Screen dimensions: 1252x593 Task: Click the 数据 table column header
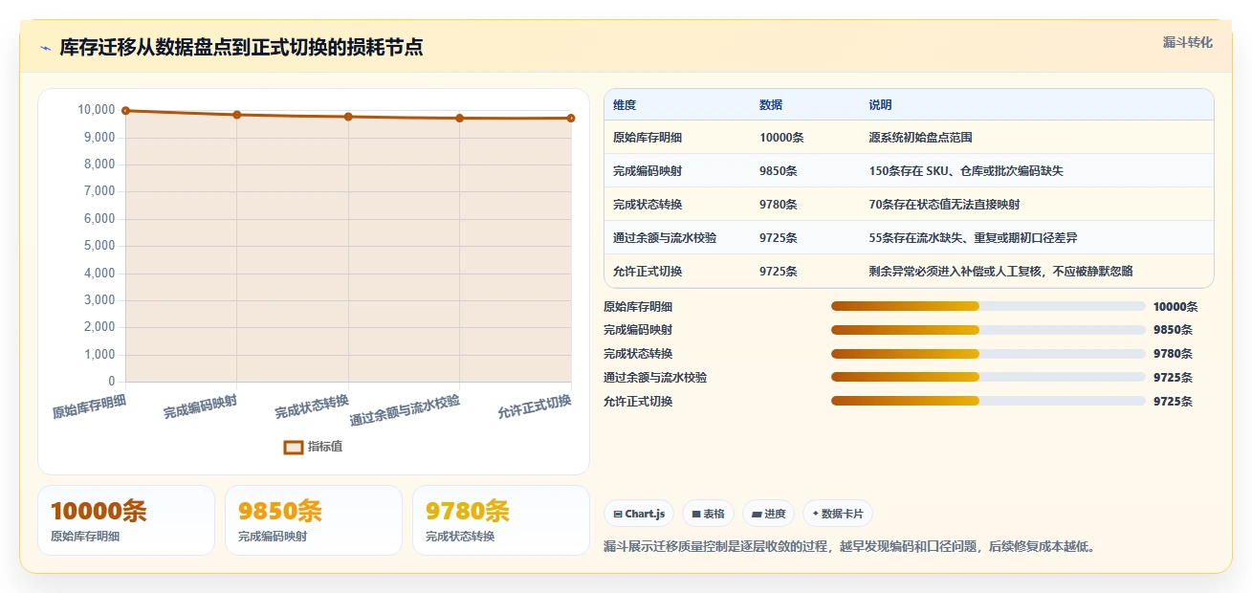(771, 105)
